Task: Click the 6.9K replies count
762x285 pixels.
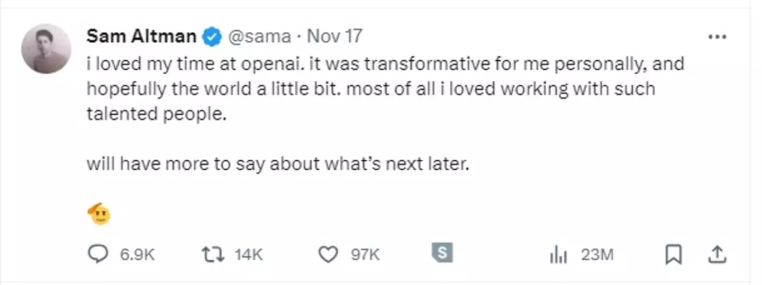Action: pos(137,255)
